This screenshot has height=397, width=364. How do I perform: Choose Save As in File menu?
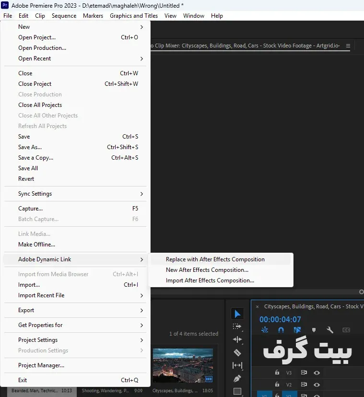click(75, 147)
